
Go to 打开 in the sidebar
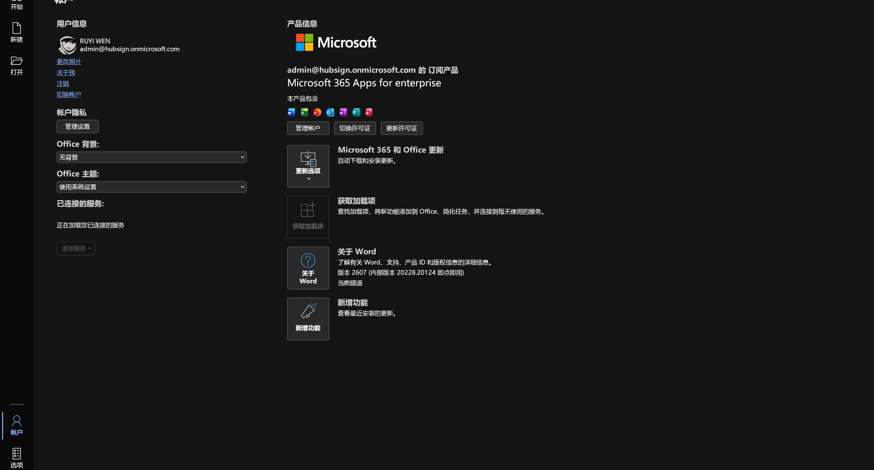17,66
